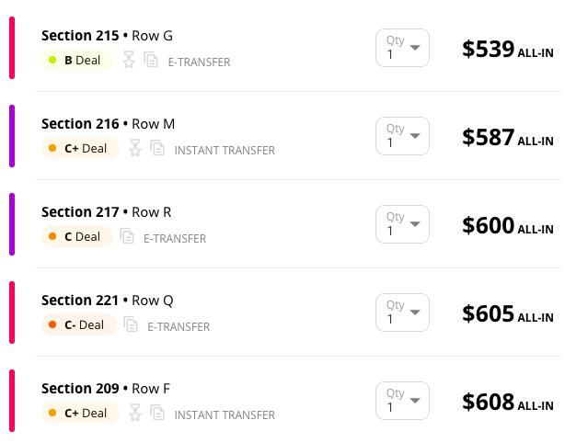
Task: Click the document icon for Section 221 listing
Action: 131,324
